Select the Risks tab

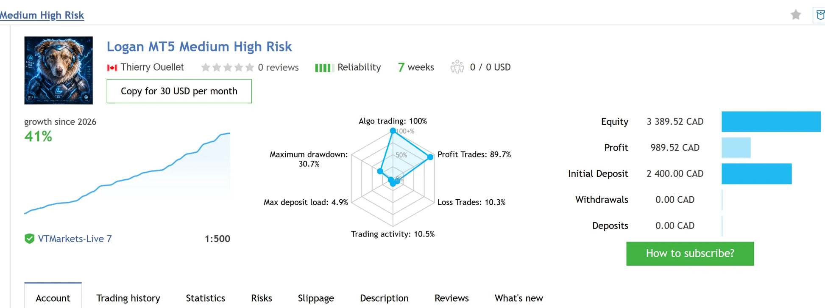tap(262, 298)
